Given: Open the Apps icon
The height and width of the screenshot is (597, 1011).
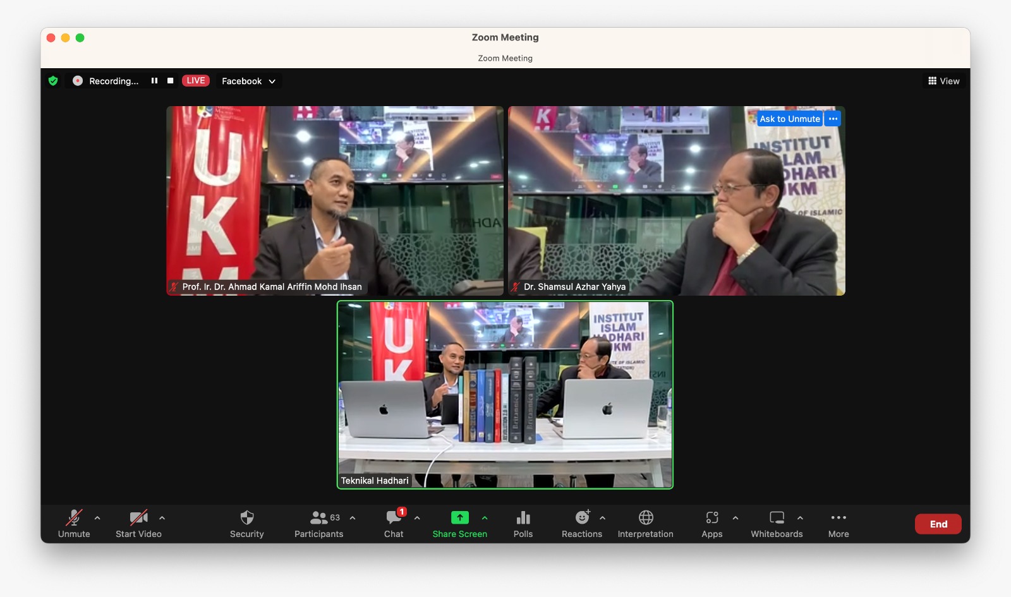Looking at the screenshot, I should click(711, 519).
